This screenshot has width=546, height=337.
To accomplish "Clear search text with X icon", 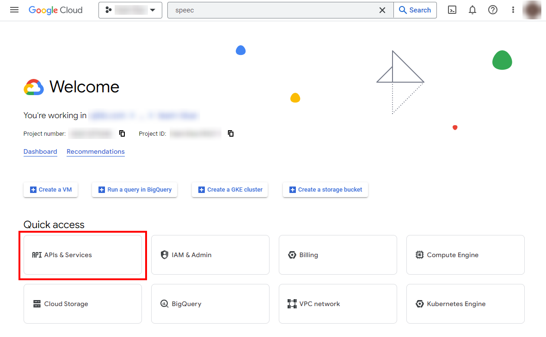I will click(382, 10).
